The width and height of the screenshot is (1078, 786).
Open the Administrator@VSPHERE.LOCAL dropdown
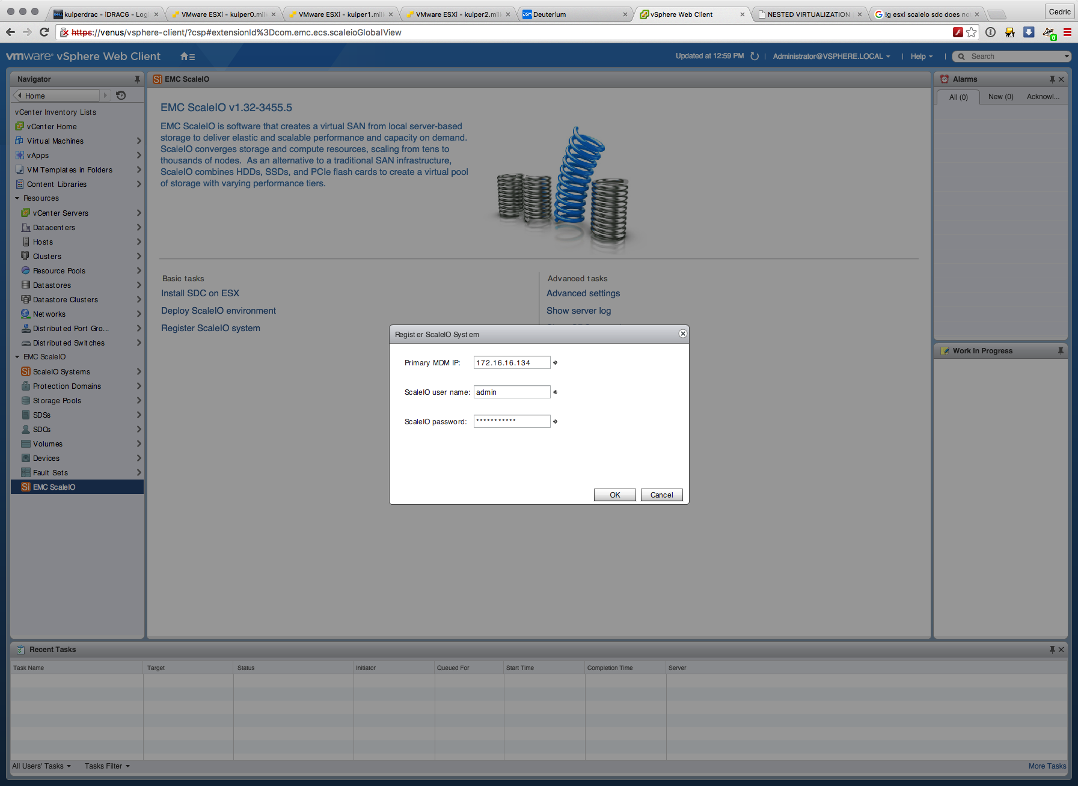tap(831, 56)
